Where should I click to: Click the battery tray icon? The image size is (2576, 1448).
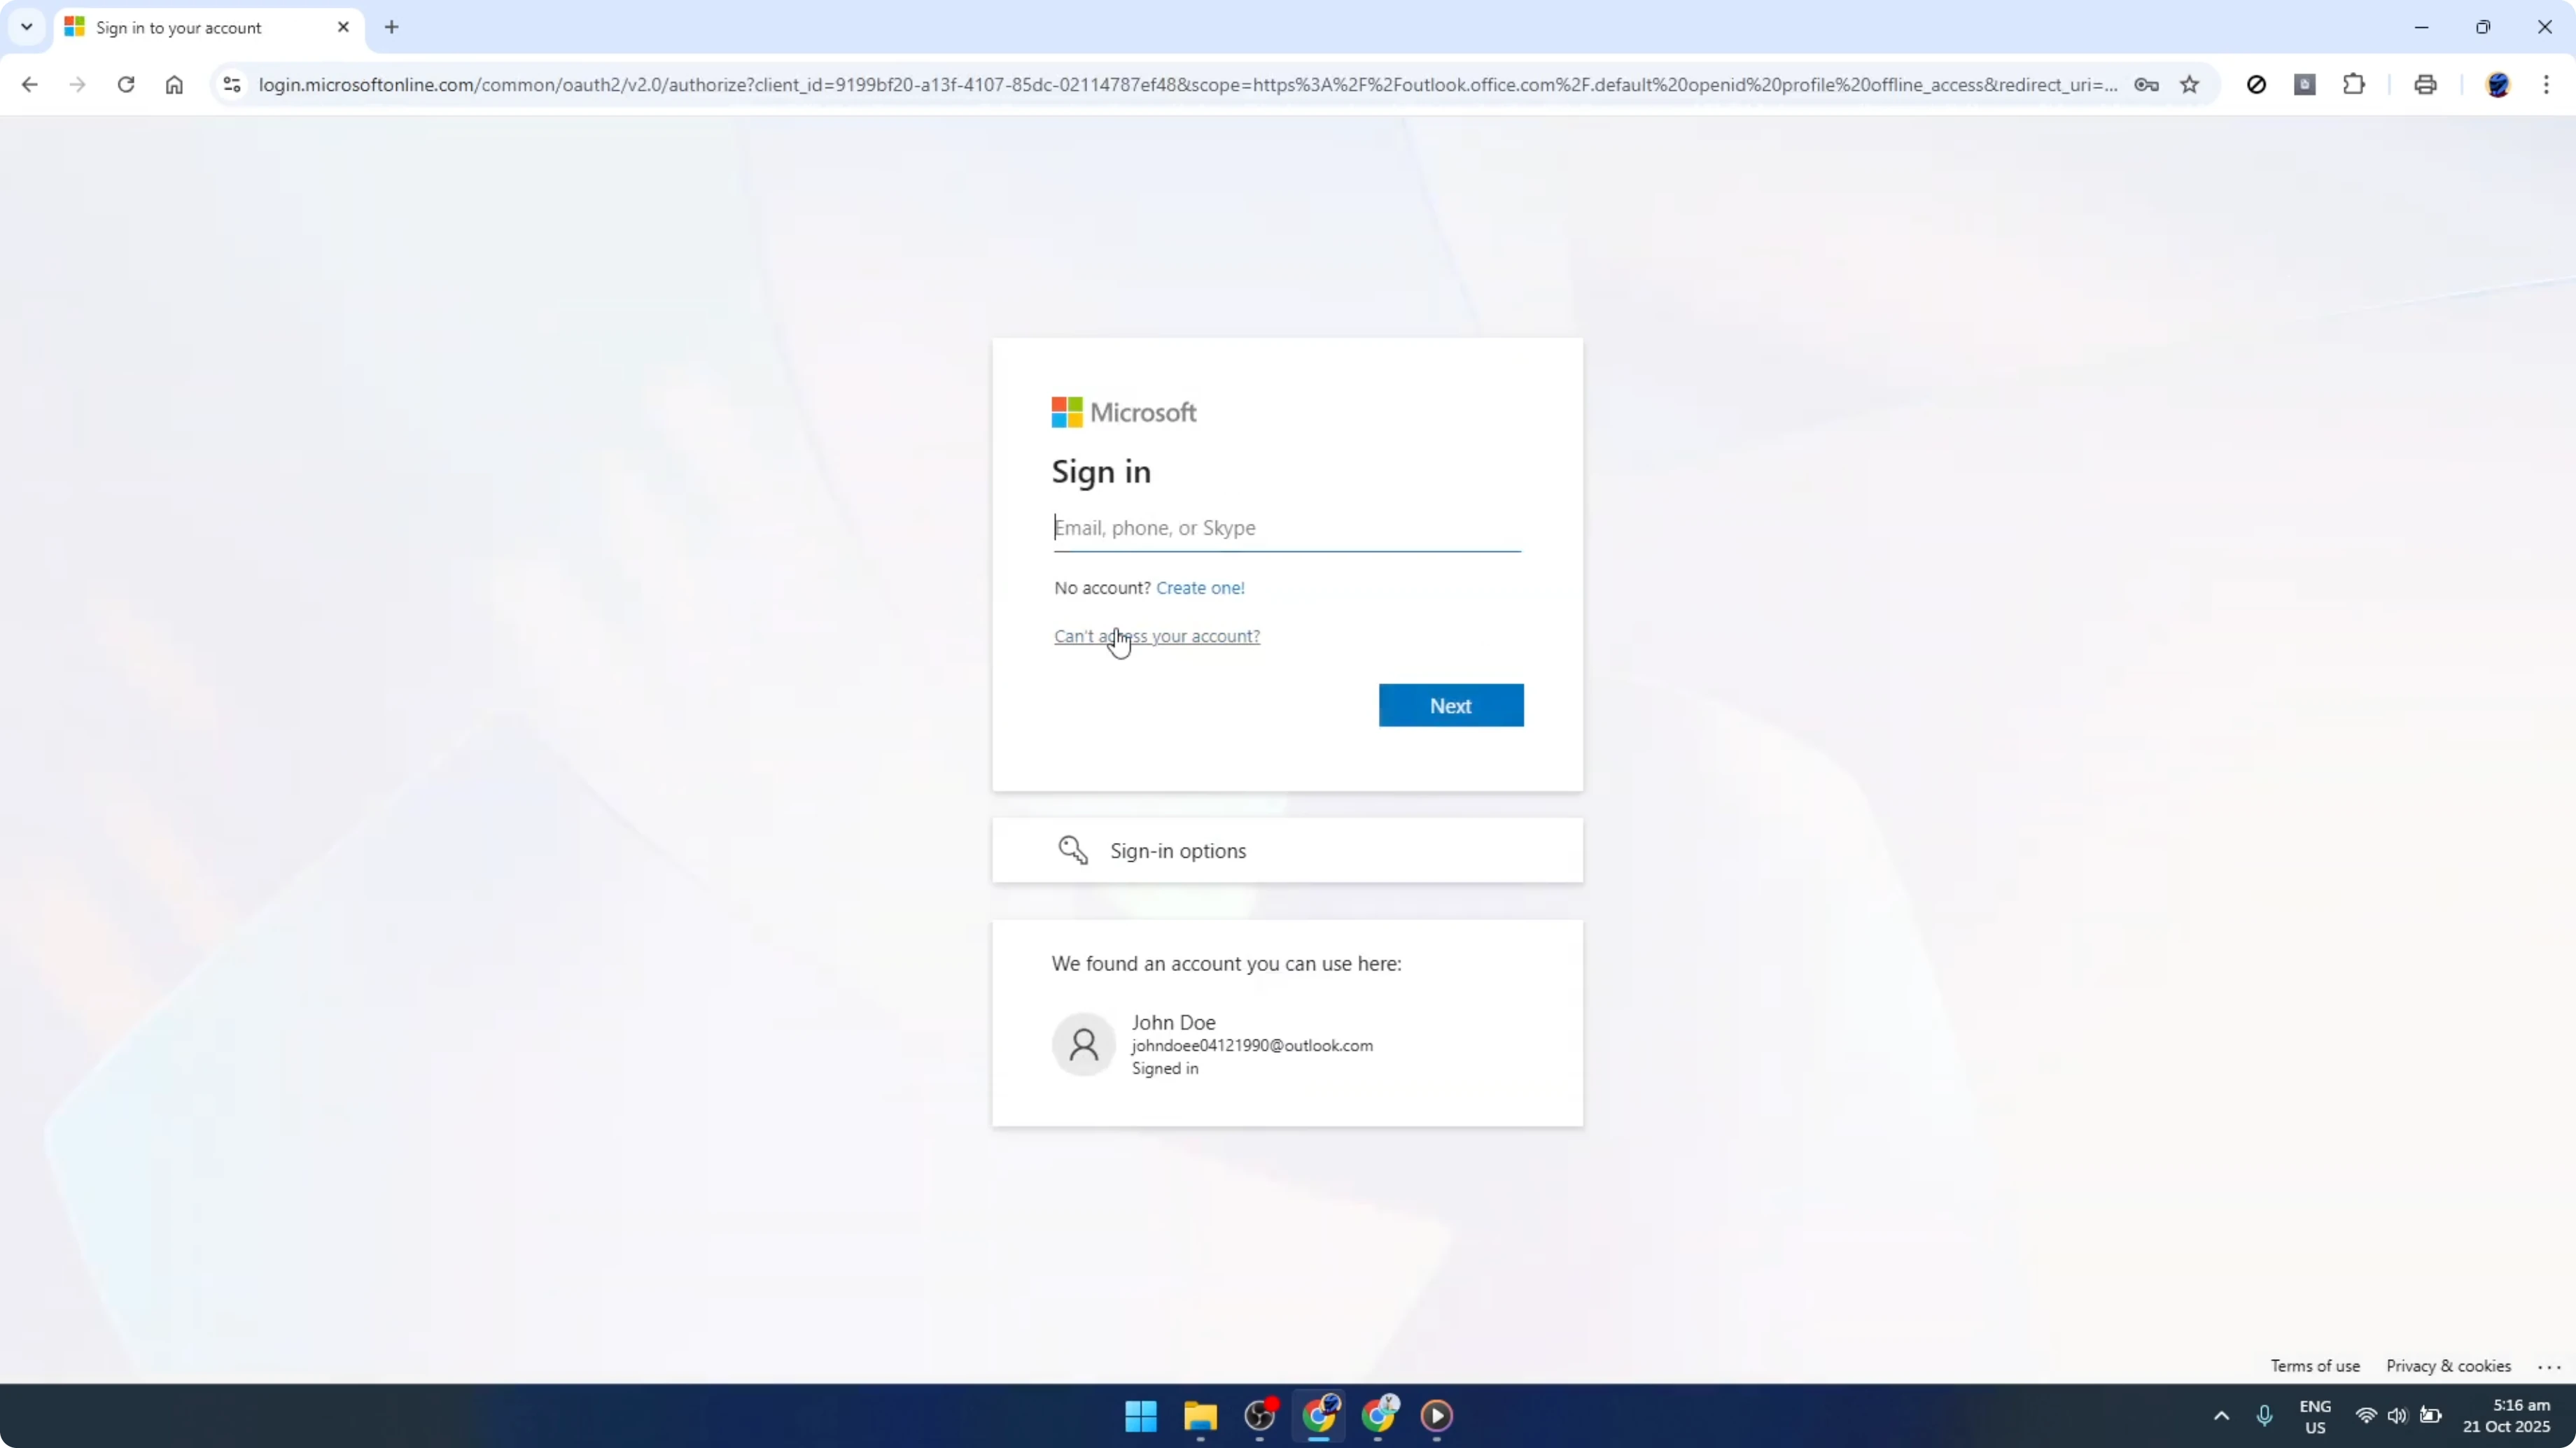click(x=2430, y=1416)
